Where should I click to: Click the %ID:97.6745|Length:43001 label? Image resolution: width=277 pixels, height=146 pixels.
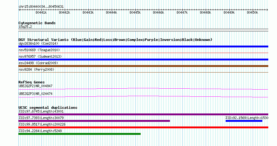click(x=41, y=111)
